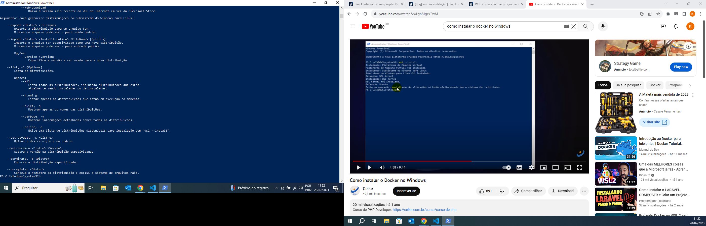Share this page from address bar

coord(650,14)
